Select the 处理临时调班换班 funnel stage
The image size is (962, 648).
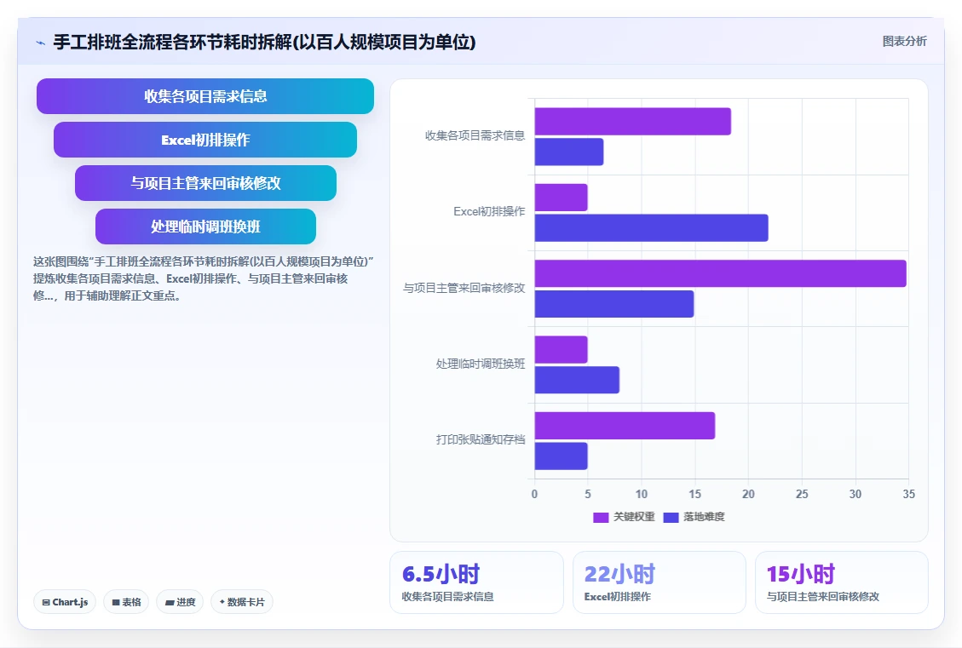(204, 227)
